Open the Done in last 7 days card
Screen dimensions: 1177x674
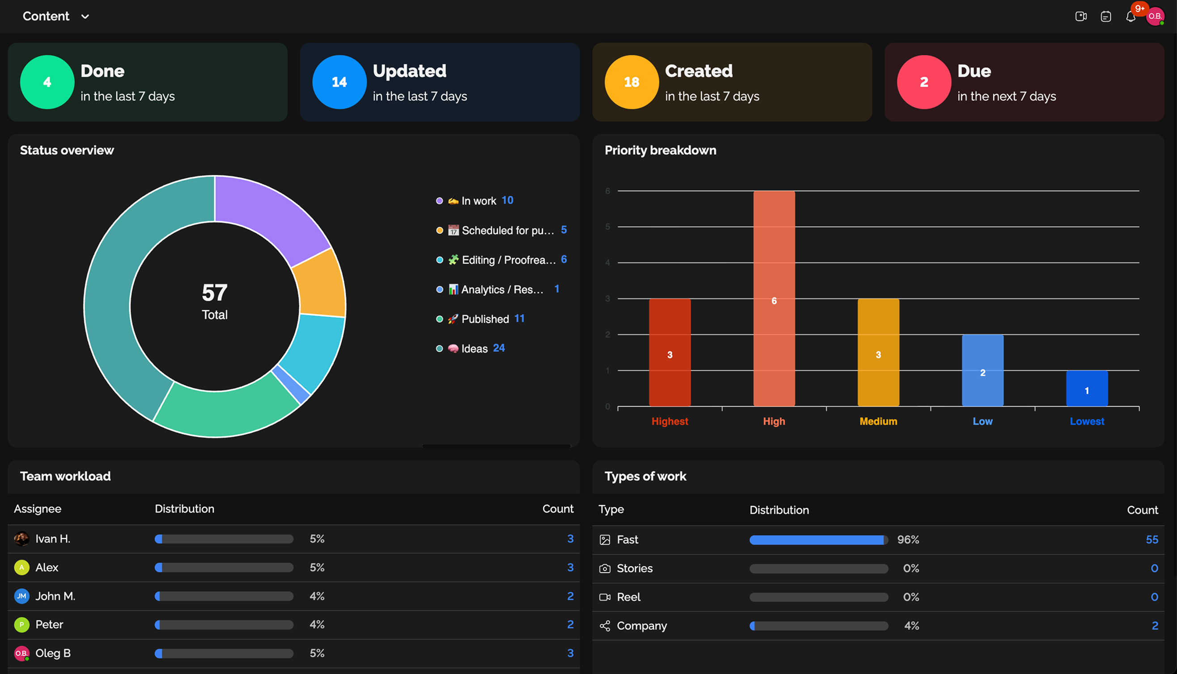147,82
